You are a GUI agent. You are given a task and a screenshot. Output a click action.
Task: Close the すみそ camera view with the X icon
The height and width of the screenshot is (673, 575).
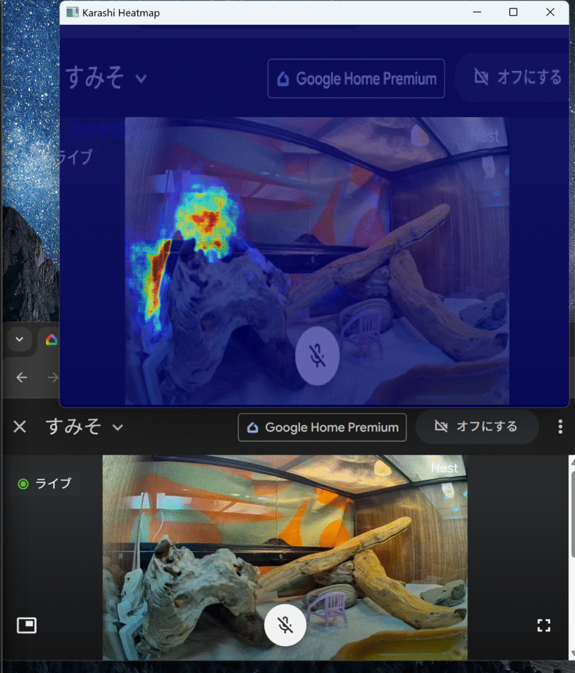click(x=20, y=427)
